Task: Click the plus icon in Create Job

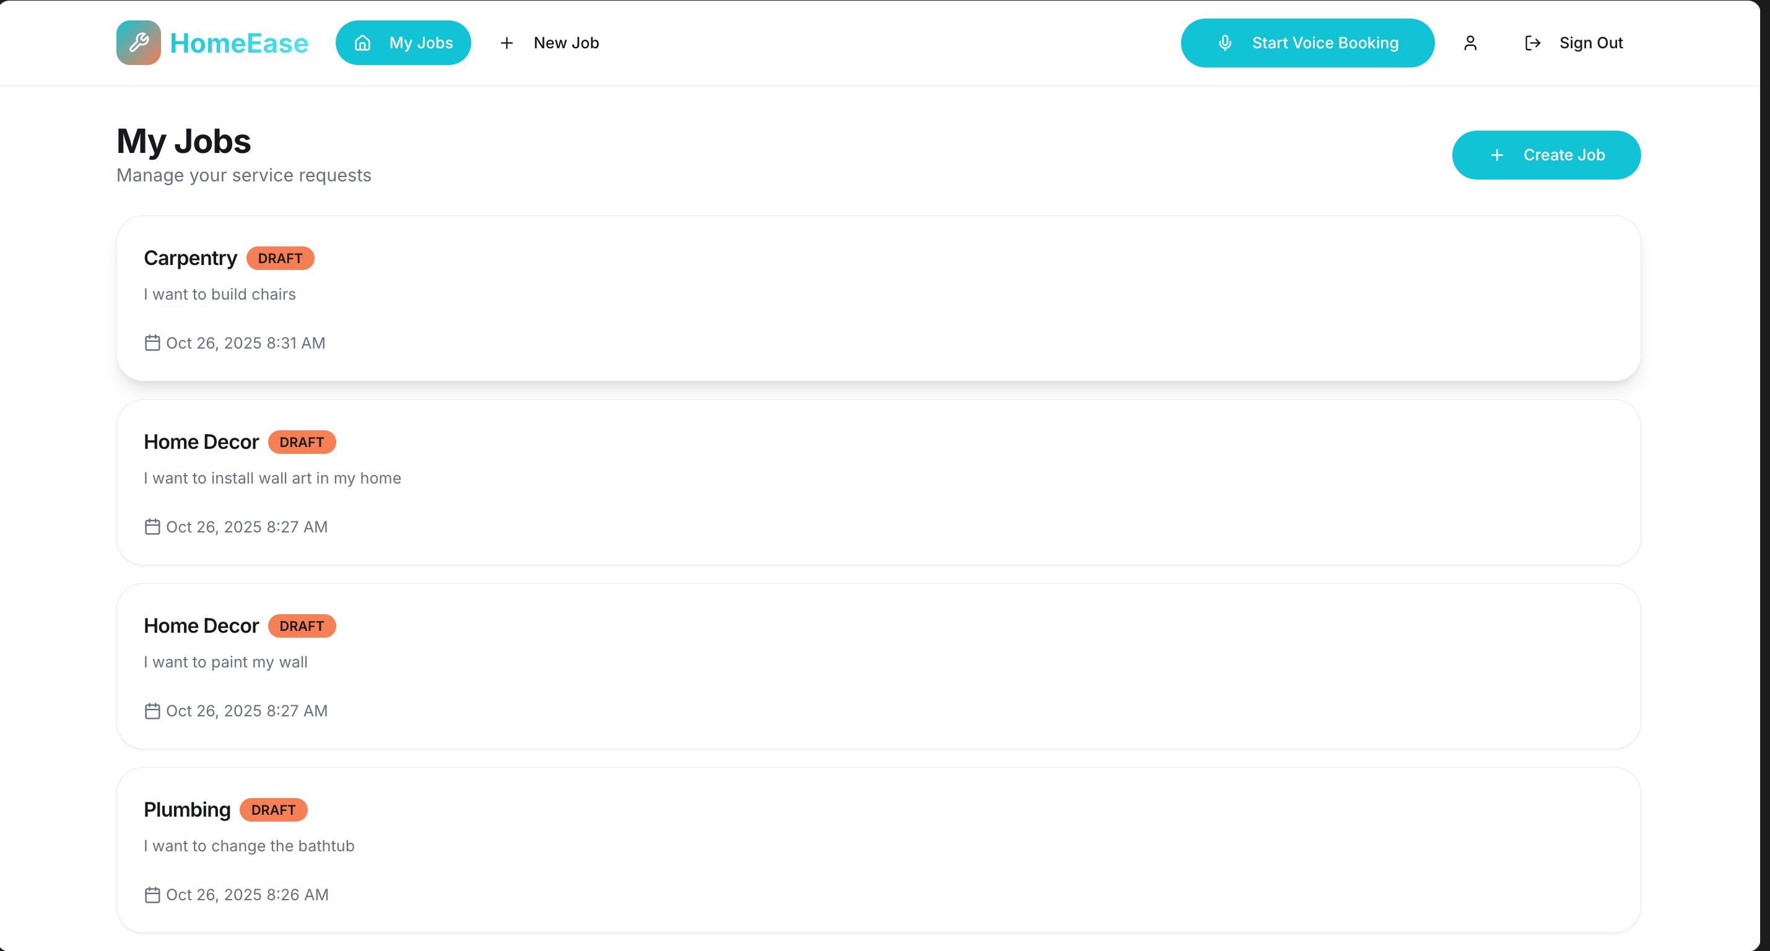Action: tap(1496, 155)
